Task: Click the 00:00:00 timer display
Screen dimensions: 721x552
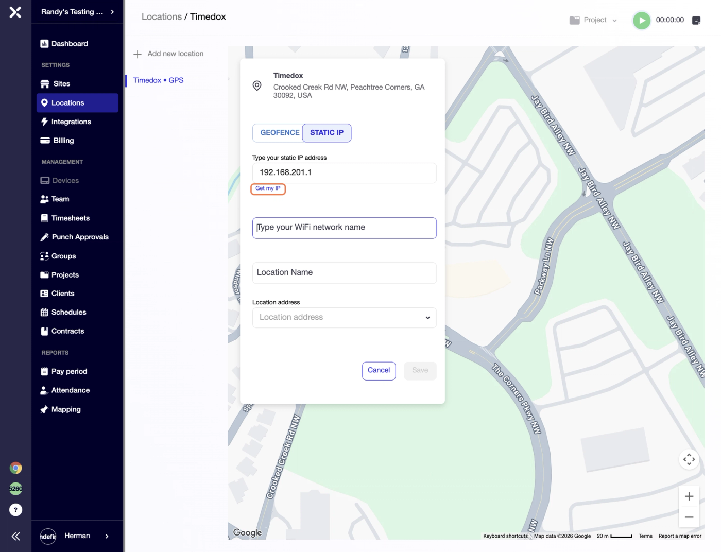Action: (670, 20)
